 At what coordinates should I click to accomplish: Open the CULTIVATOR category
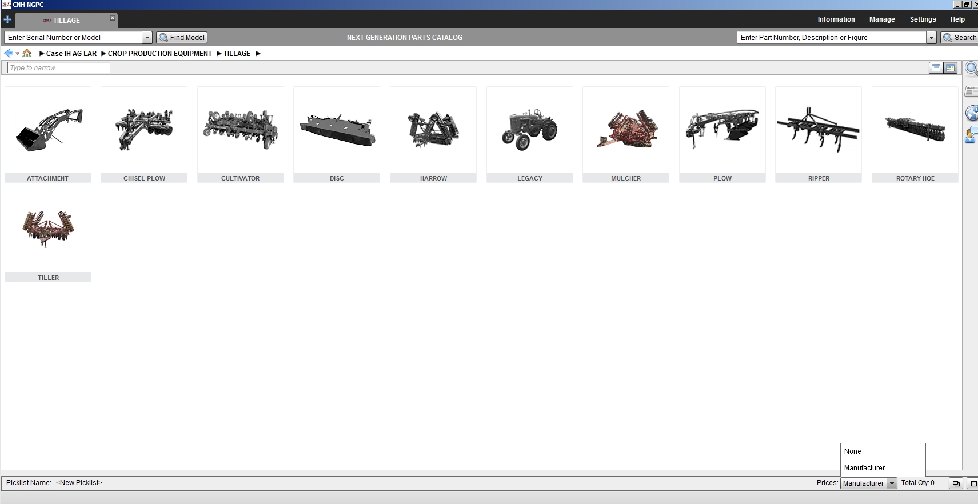click(241, 135)
